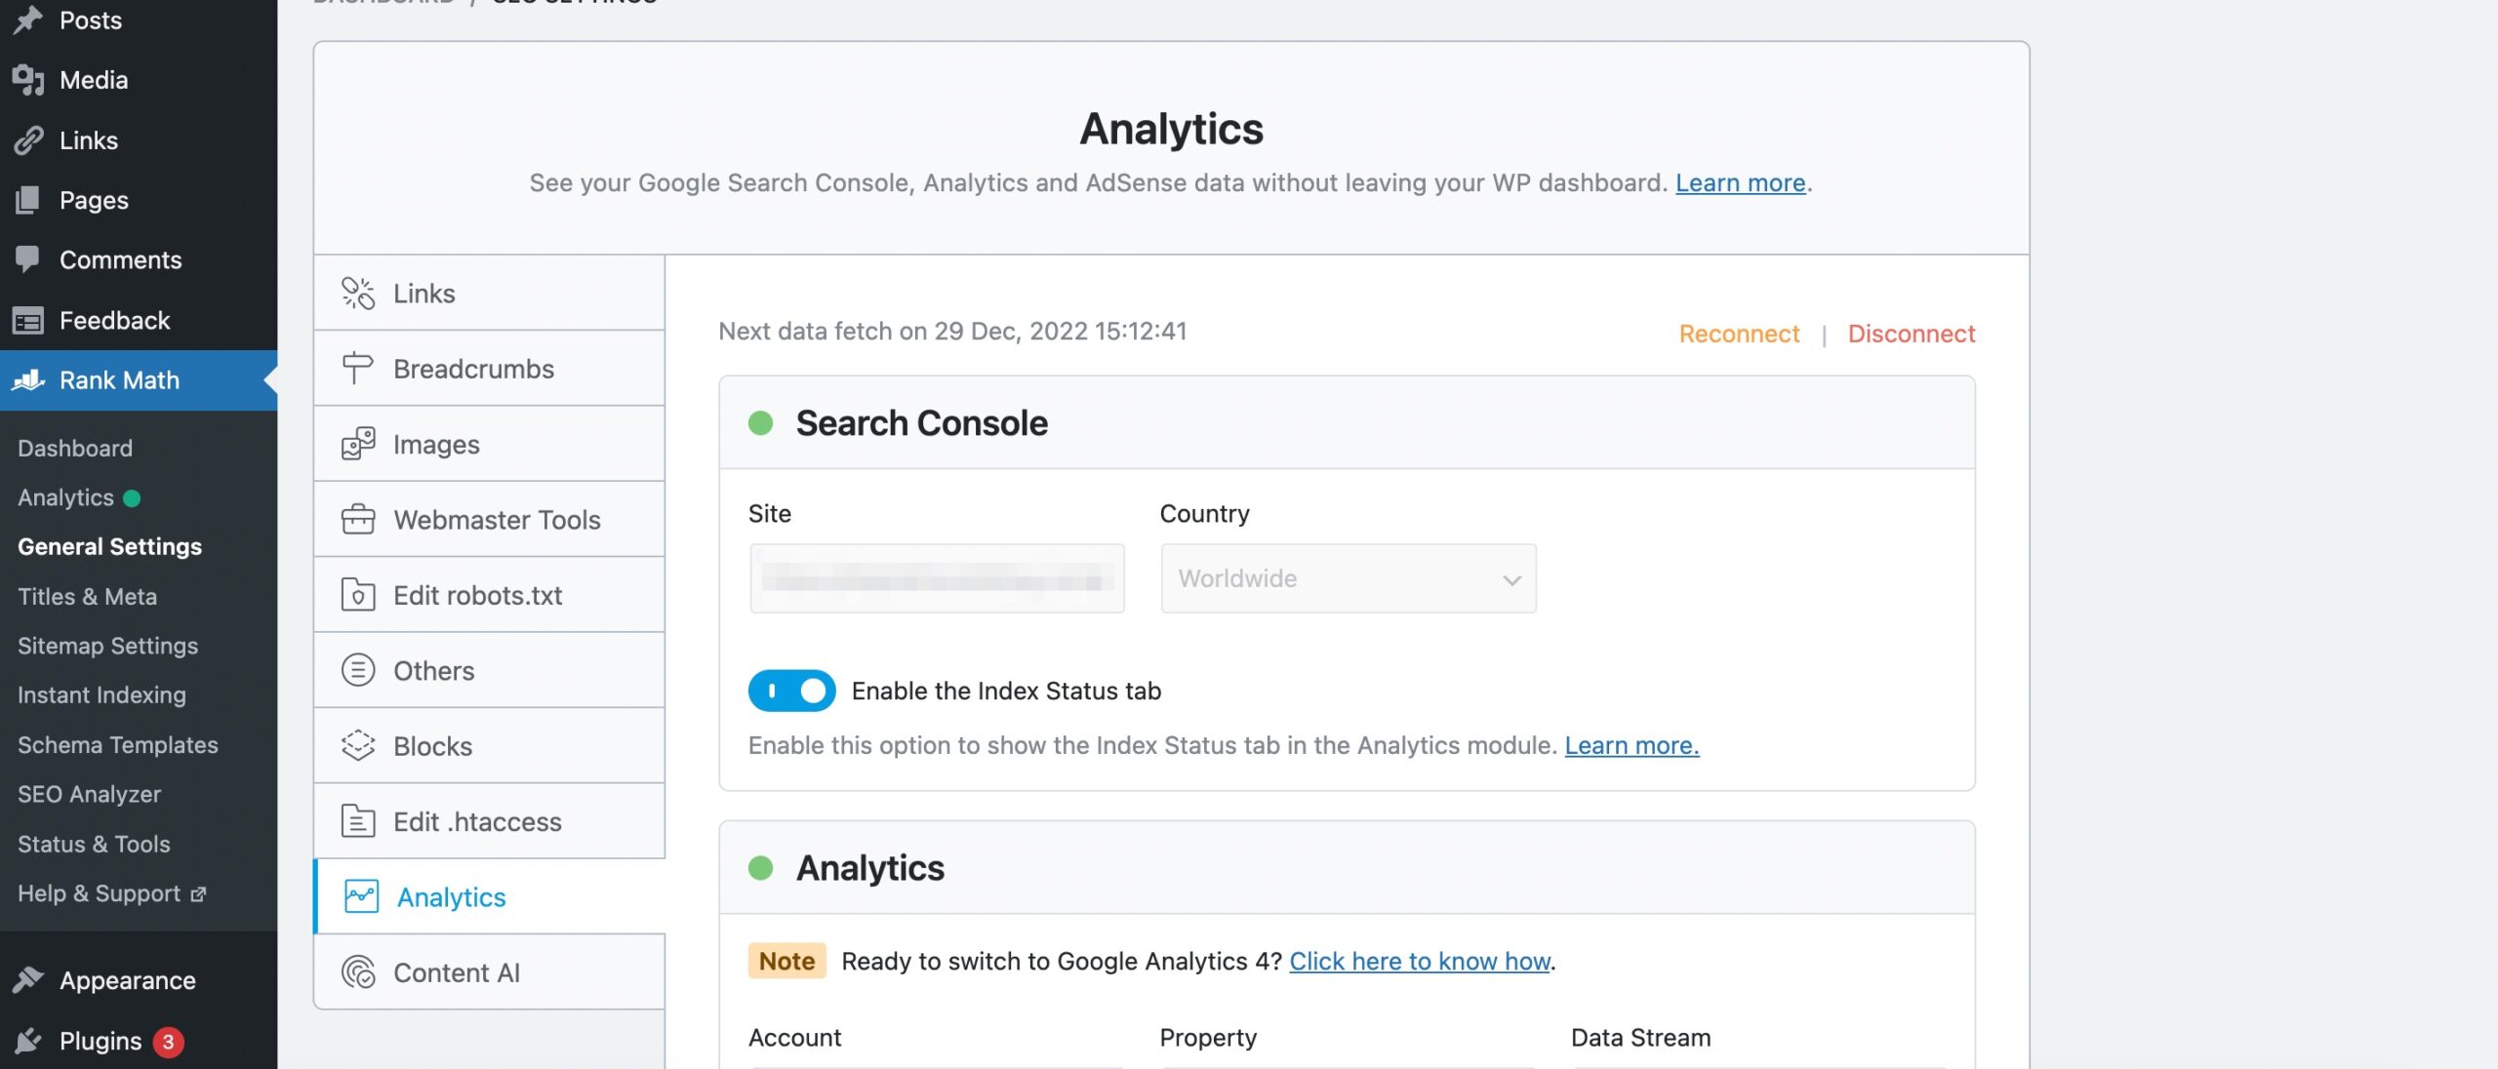Click the Edit robots.txt icon
This screenshot has height=1069, width=2498.
355,594
